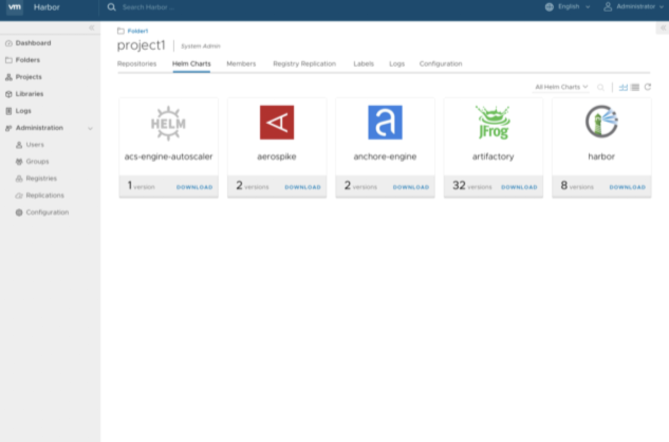
Task: Open the acs-engine-autoscaler chart name
Action: point(169,157)
